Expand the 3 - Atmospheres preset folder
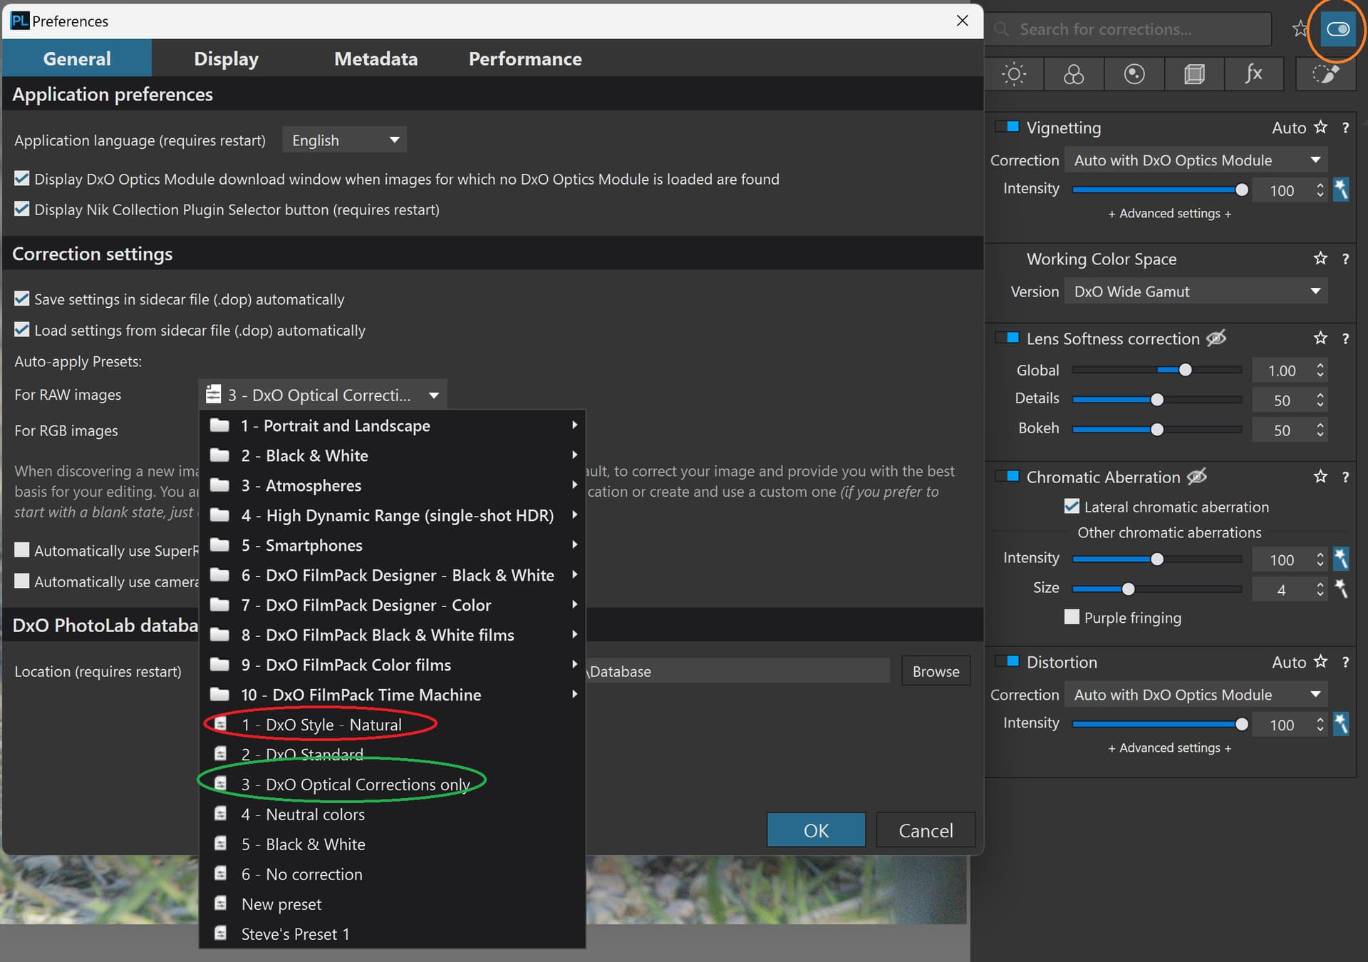 [393, 485]
